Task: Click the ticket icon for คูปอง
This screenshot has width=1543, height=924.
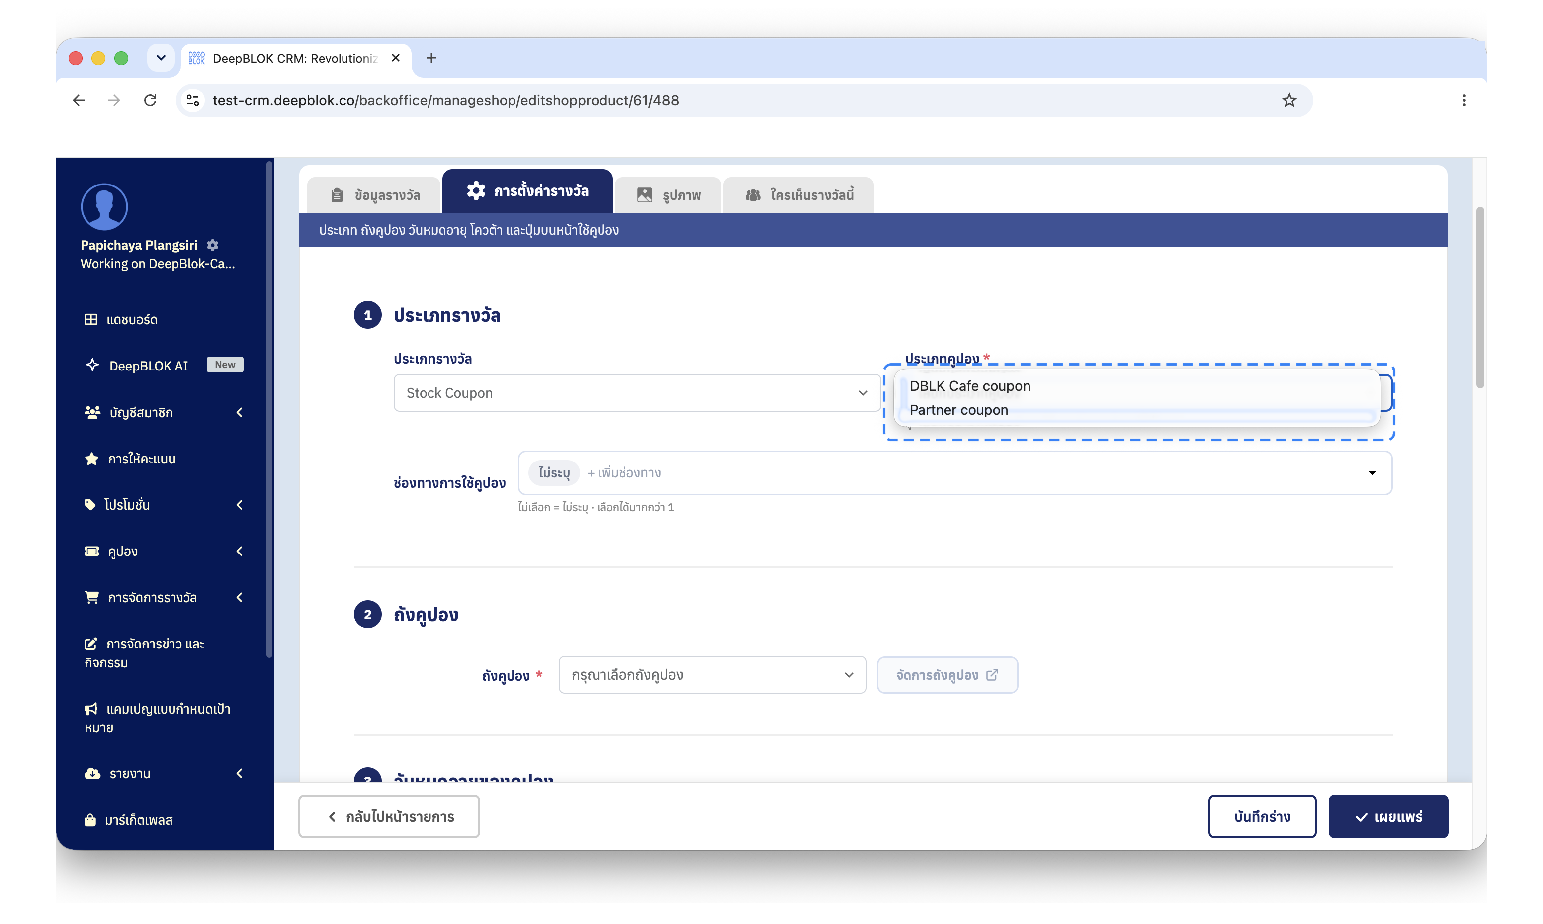Action: 91,551
